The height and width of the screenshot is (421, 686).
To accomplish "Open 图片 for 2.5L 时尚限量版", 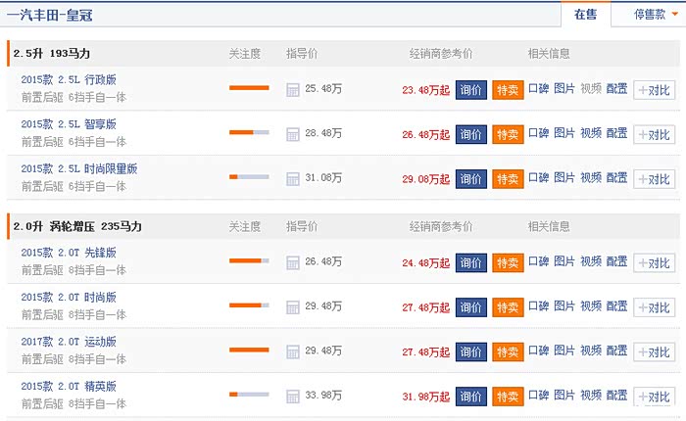I will tap(564, 177).
